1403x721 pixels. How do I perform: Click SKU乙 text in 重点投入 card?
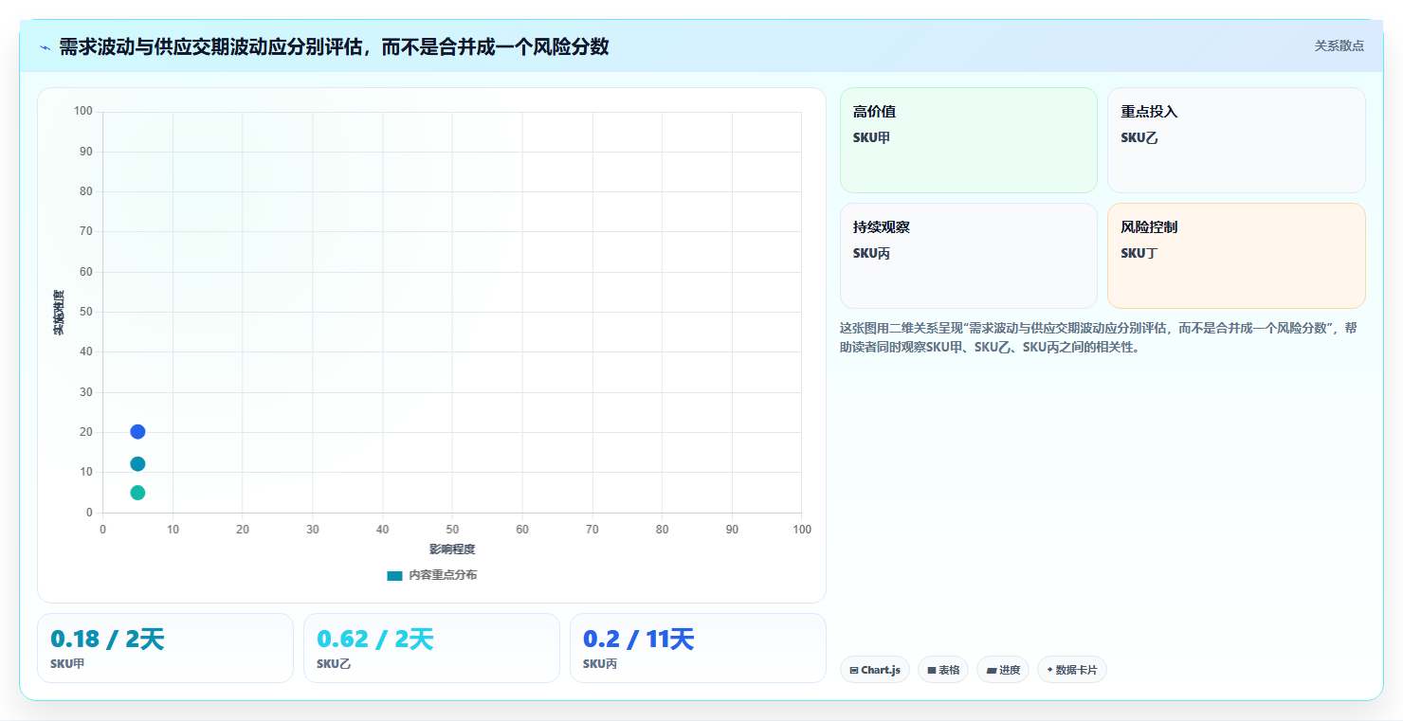click(1139, 137)
